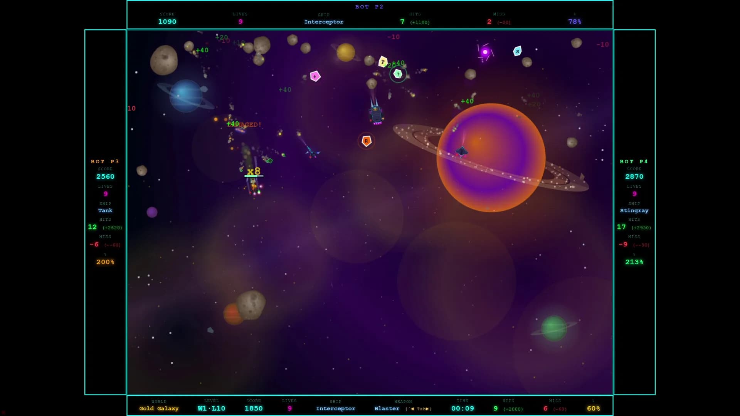Screen dimensions: 740x416
Task: Click the green circled power-up gem
Action: click(x=398, y=74)
